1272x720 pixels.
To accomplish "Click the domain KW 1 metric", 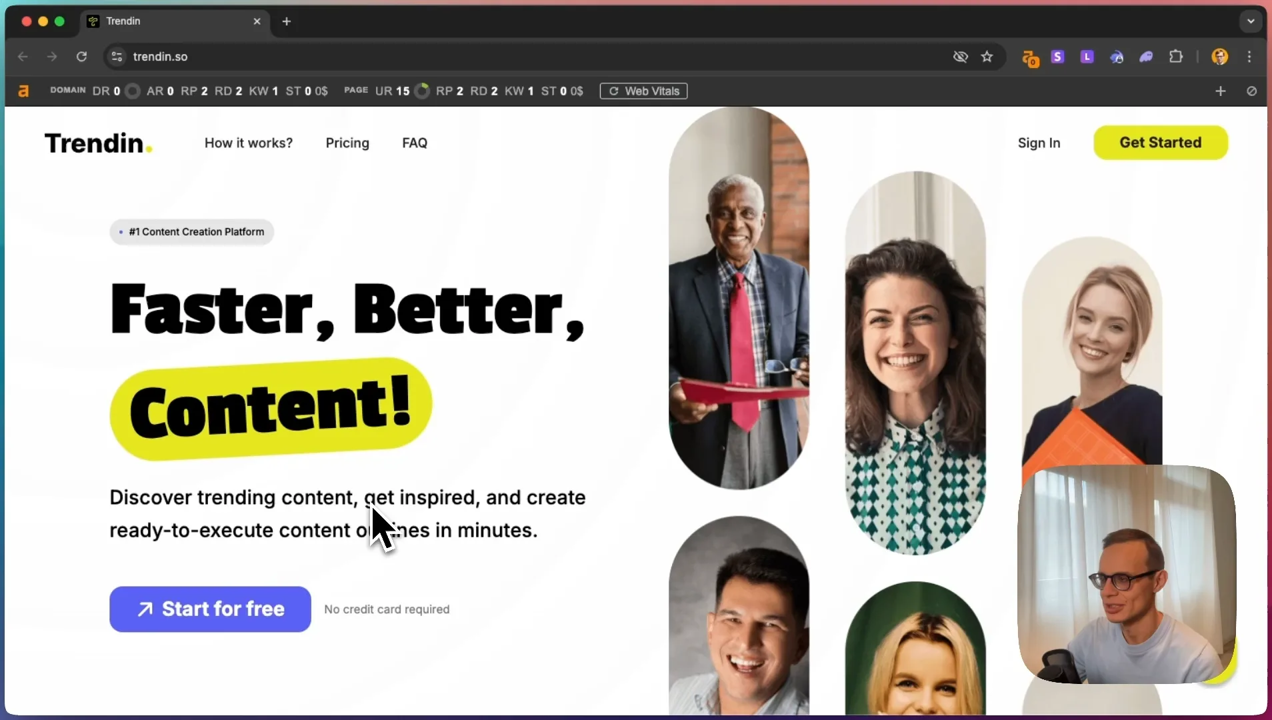I will coord(263,91).
